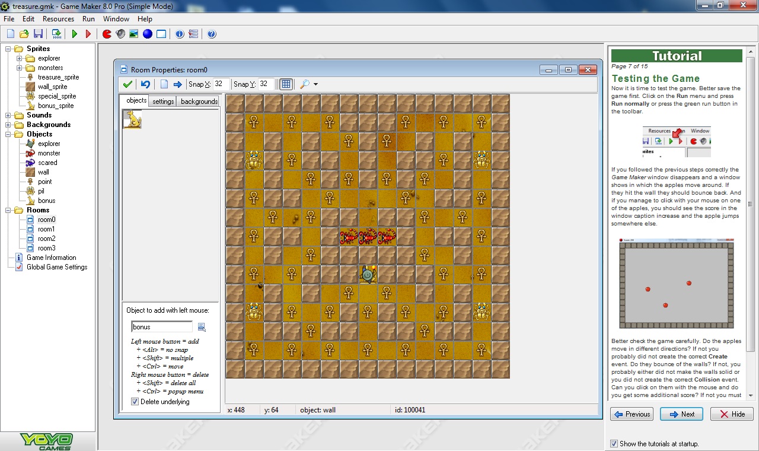759x451 pixels.
Task: Click the speaker create sound icon
Action: point(120,34)
